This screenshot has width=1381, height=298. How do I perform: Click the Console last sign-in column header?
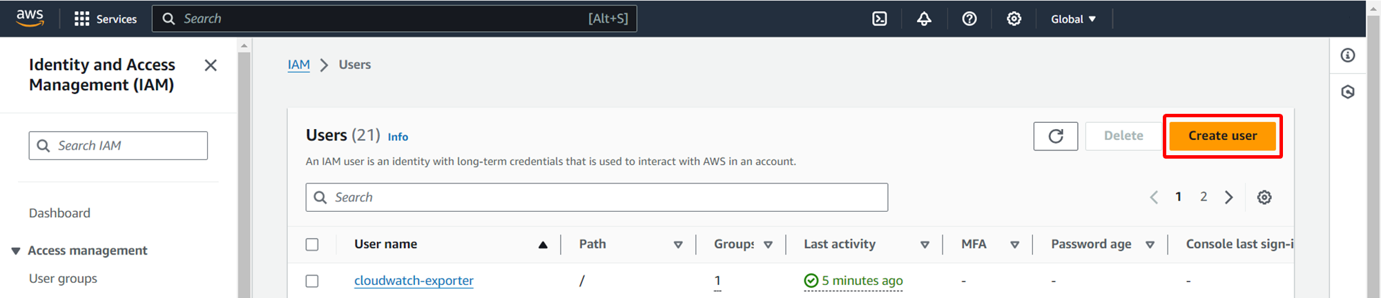[1239, 244]
